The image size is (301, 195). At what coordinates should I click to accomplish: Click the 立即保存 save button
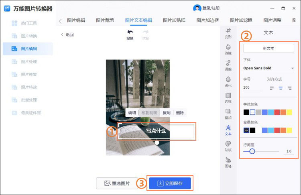point(170,183)
